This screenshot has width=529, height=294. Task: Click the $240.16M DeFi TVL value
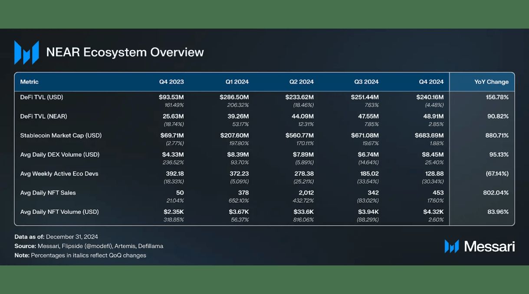[x=430, y=97]
